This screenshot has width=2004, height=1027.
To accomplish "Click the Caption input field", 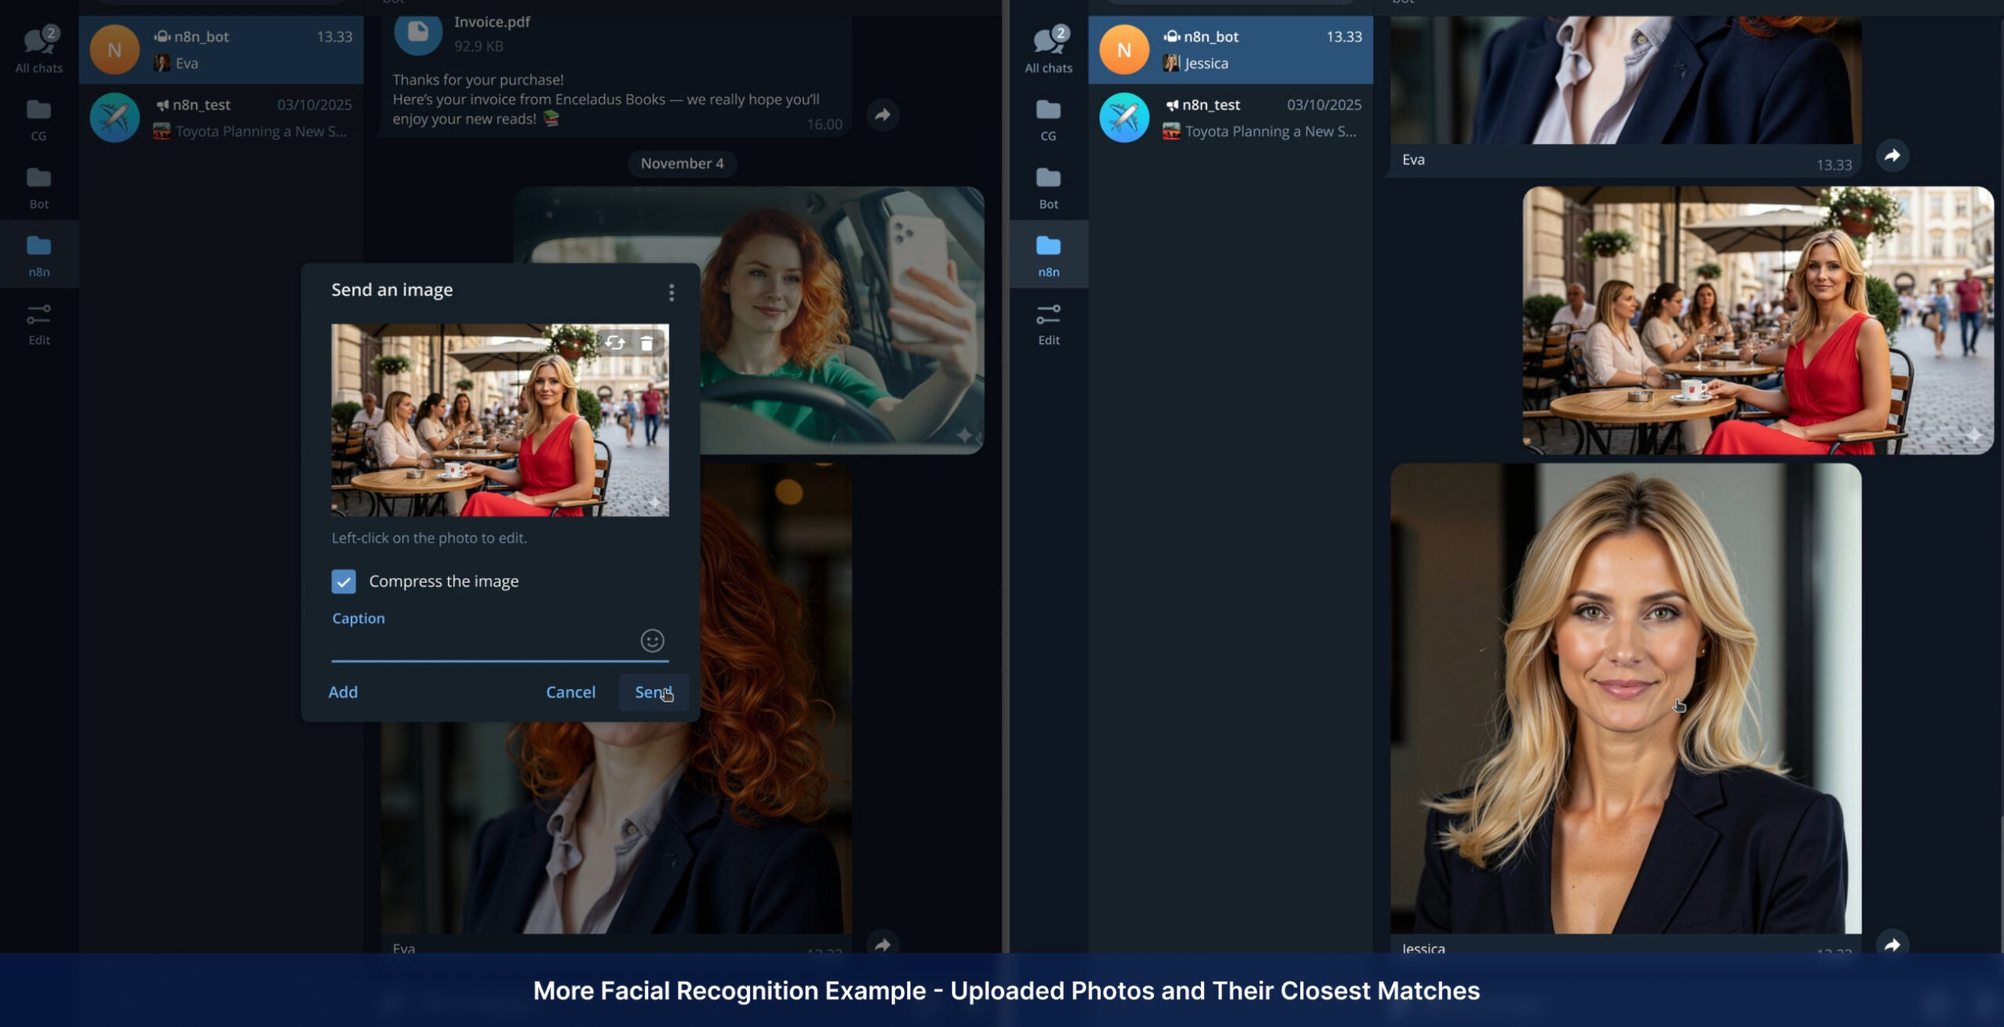I will (x=481, y=643).
